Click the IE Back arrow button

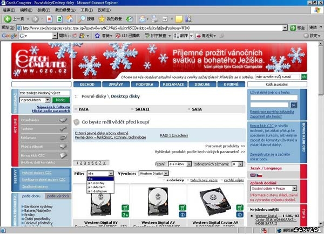point(8,19)
